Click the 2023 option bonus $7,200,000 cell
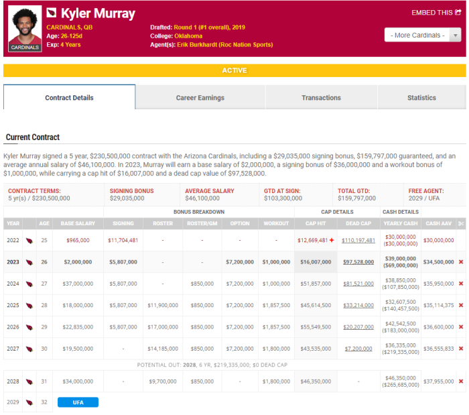469x415 pixels. [x=240, y=262]
